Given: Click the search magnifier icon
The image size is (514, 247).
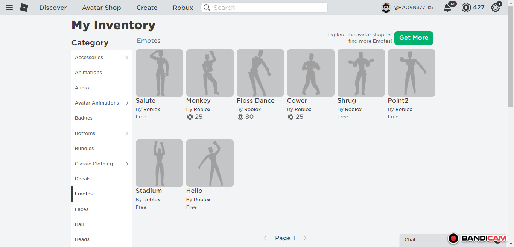Looking at the screenshot, I should click(207, 8).
